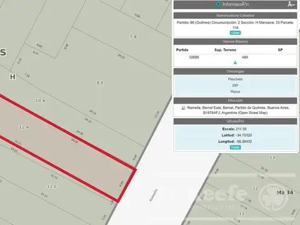Select parcel 7 B on the map
This screenshot has height=225, width=300.
click(x=133, y=37)
